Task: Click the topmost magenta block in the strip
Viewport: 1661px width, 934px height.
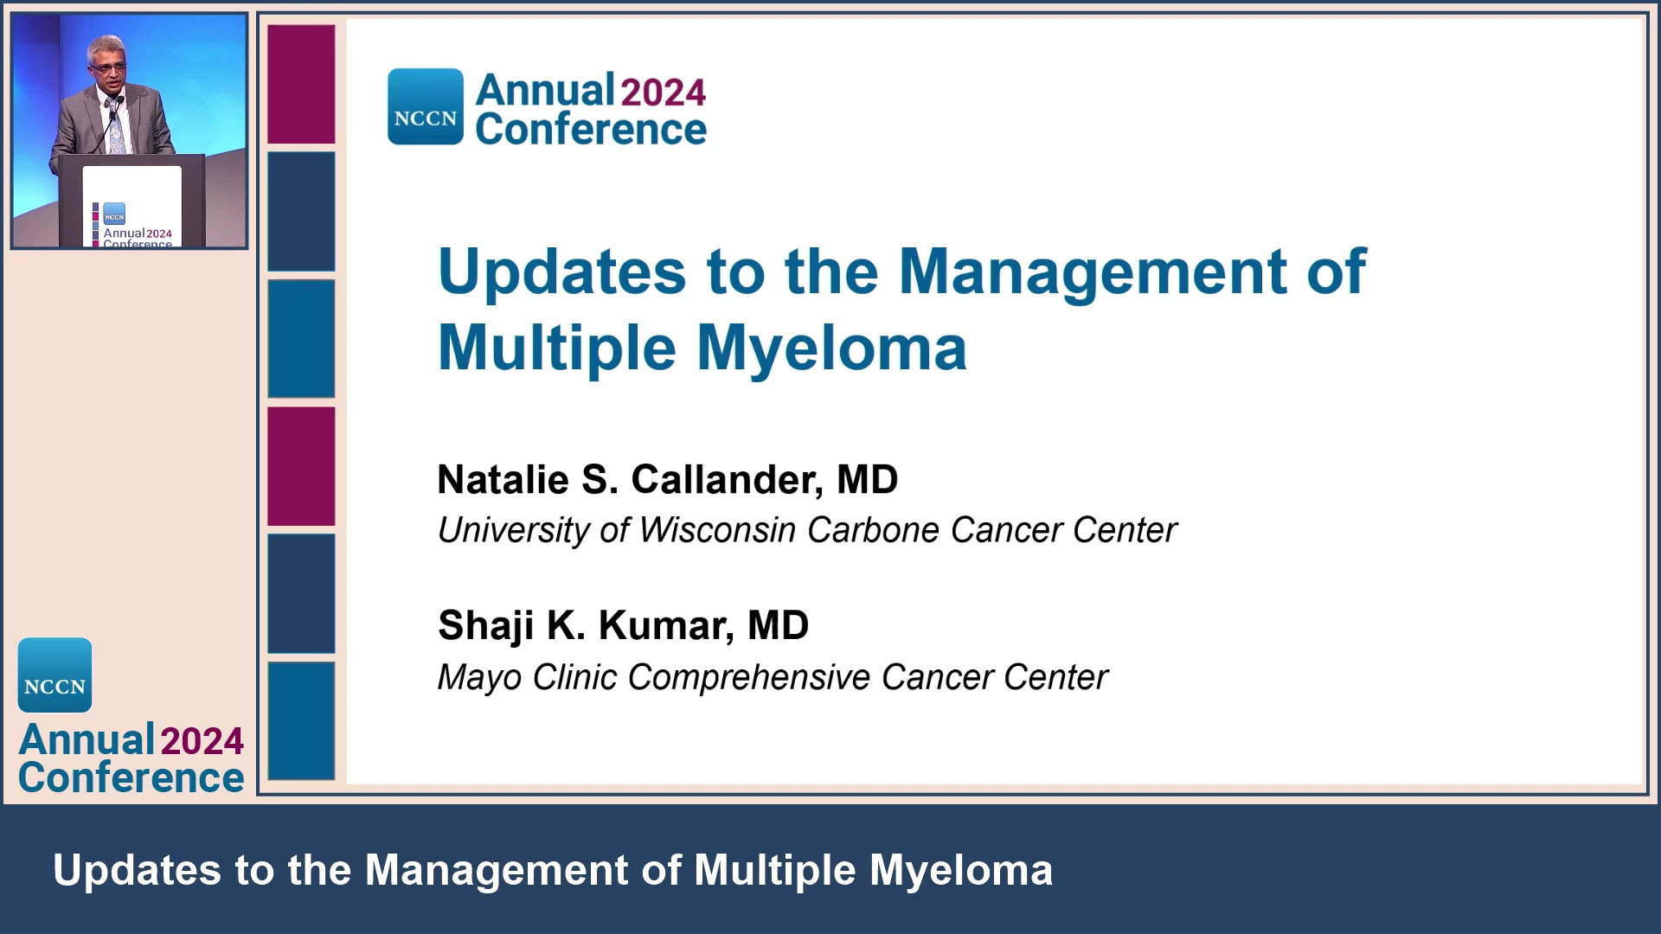Action: (301, 84)
